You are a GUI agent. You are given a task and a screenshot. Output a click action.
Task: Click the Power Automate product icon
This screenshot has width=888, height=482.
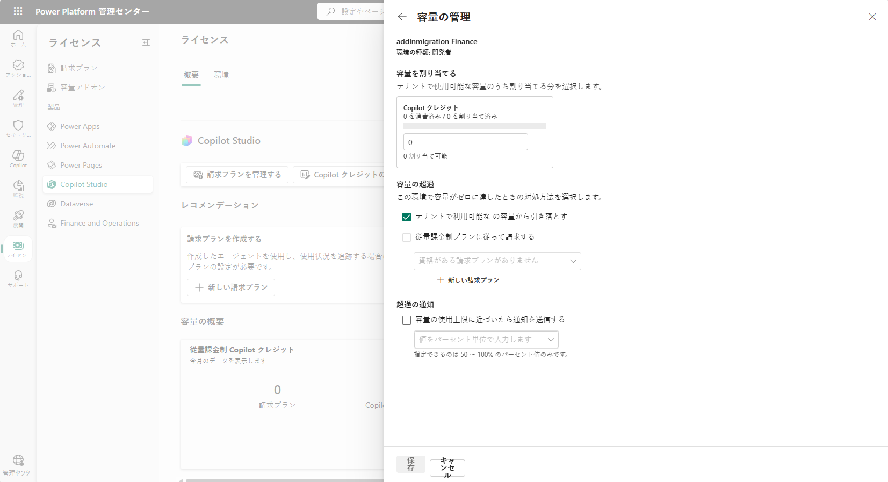coord(52,146)
